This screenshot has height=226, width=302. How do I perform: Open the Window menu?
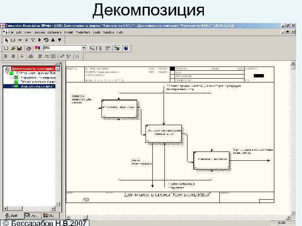(109, 32)
